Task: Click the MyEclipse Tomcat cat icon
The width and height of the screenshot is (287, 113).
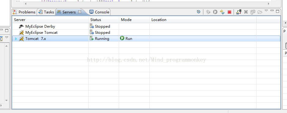Action: point(21,33)
